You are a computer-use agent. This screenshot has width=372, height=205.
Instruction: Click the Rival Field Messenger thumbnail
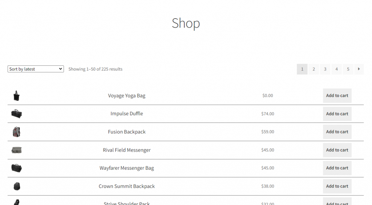[x=16, y=150]
